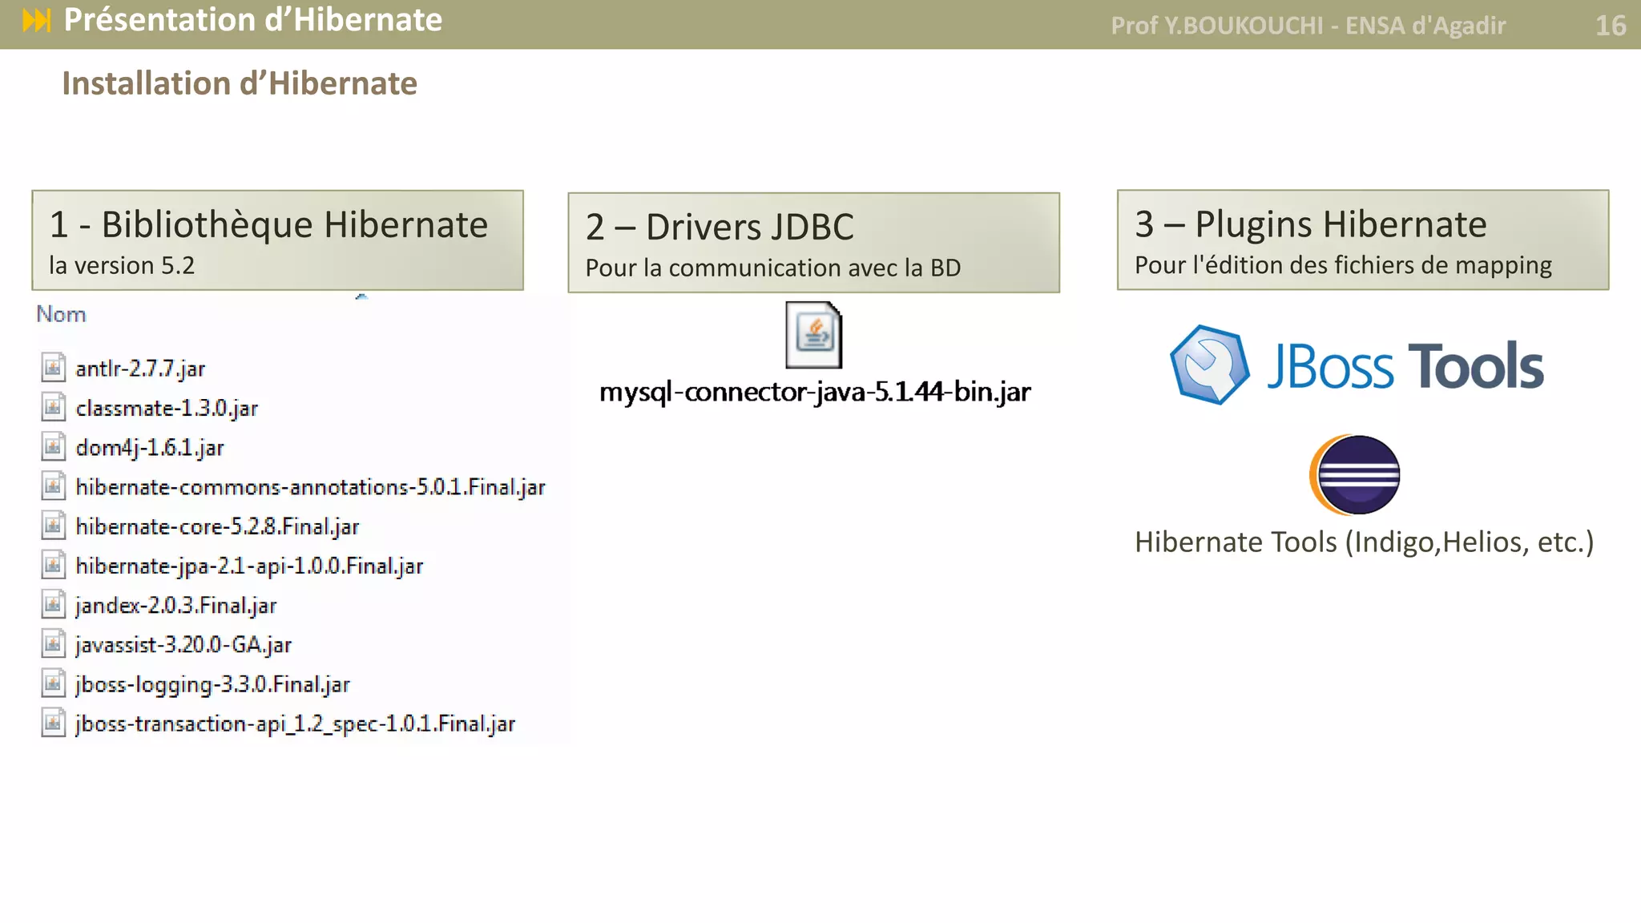Click 'la version 5.2' subtitle text
Screen dimensions: 1641x923
click(122, 265)
